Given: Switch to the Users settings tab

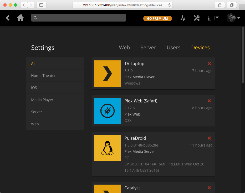Looking at the screenshot, I should [173, 48].
